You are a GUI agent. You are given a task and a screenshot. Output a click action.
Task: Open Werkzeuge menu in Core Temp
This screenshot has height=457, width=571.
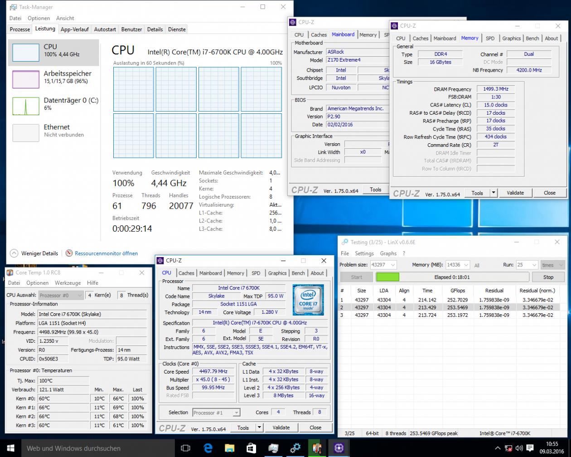pyautogui.click(x=68, y=282)
